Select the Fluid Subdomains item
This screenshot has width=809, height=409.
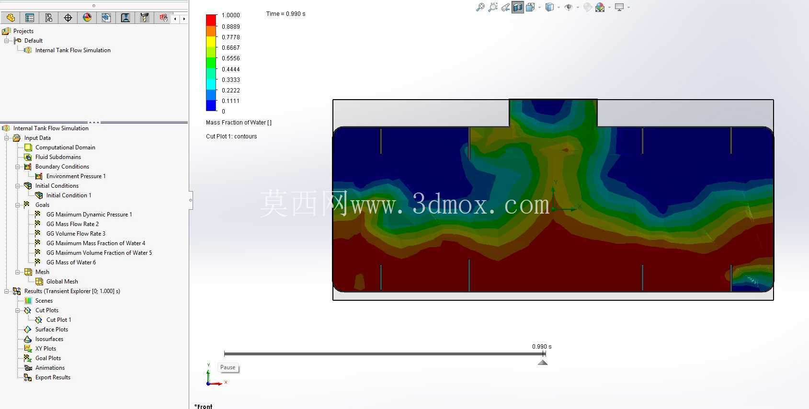[58, 157]
